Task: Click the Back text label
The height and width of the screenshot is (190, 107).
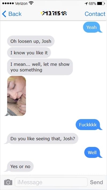Action: 15,14
